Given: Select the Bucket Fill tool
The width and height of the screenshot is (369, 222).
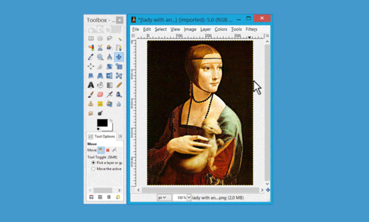Looking at the screenshot, I should point(100,85).
